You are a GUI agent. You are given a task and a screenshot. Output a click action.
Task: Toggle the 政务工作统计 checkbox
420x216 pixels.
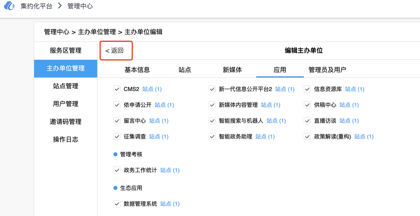coord(117,170)
